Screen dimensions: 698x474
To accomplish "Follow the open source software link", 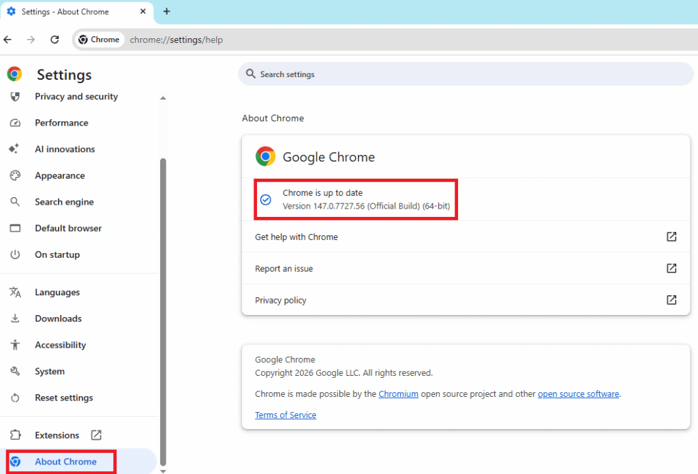I will coord(578,394).
